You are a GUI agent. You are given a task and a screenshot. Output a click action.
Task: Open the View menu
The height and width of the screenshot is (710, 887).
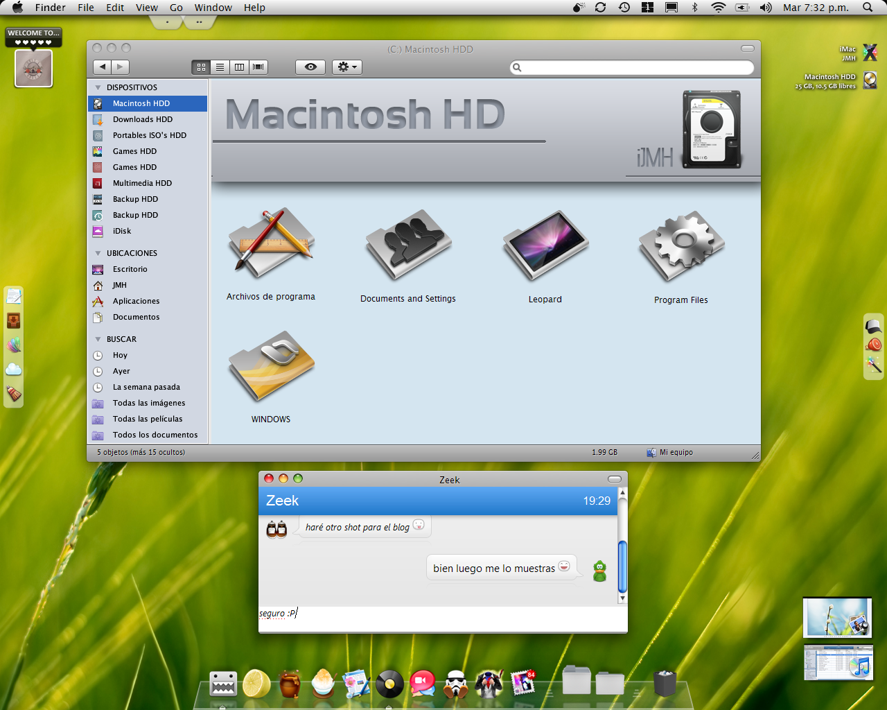pyautogui.click(x=147, y=8)
